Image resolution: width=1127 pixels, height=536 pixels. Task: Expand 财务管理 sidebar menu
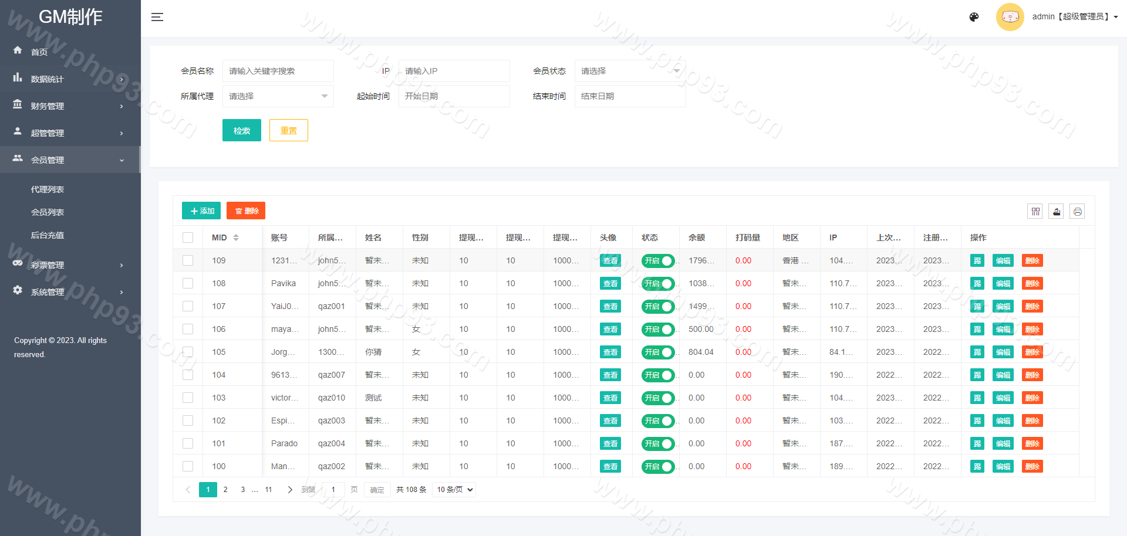[69, 106]
